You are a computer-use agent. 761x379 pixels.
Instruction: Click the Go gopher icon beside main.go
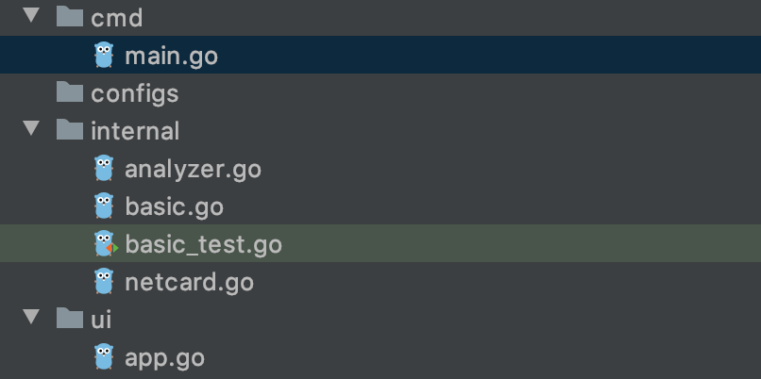coord(104,56)
